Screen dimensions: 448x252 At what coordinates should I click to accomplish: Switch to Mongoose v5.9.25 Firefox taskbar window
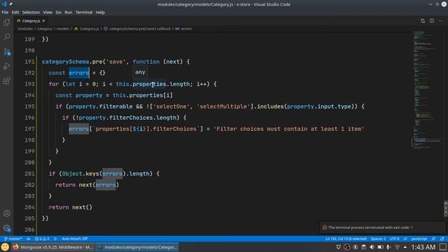click(x=52, y=247)
